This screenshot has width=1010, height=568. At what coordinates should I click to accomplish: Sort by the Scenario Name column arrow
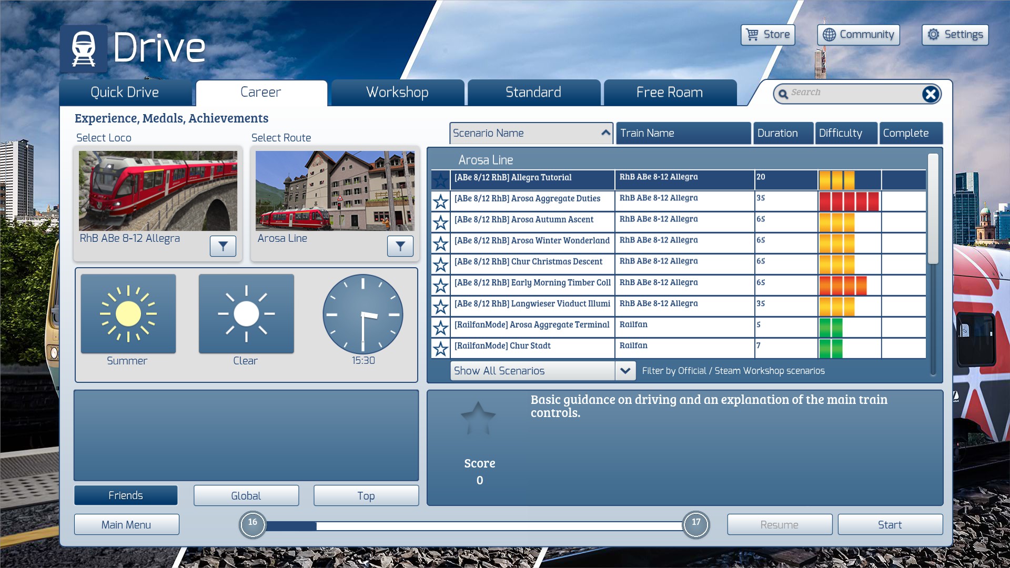[605, 133]
